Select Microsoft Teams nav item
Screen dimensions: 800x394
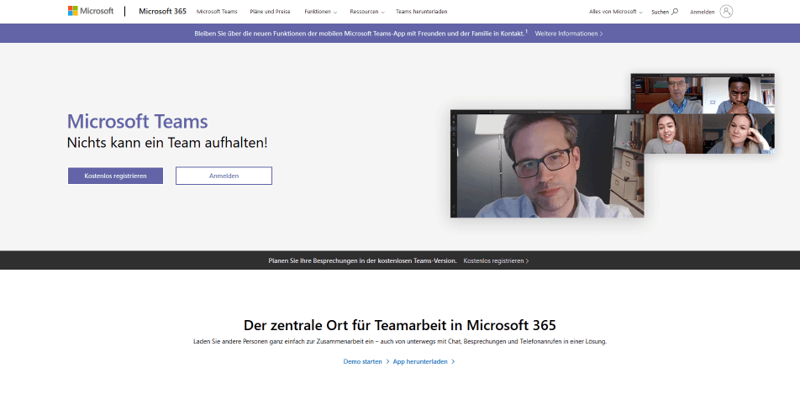217,12
